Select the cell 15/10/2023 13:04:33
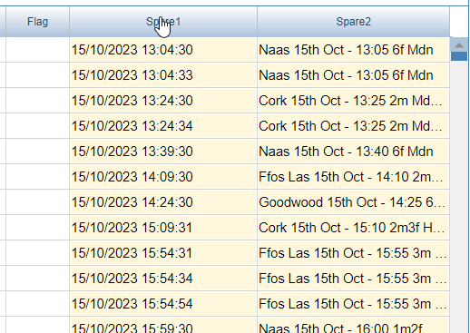Viewport: 470px width, 333px height. (x=163, y=75)
